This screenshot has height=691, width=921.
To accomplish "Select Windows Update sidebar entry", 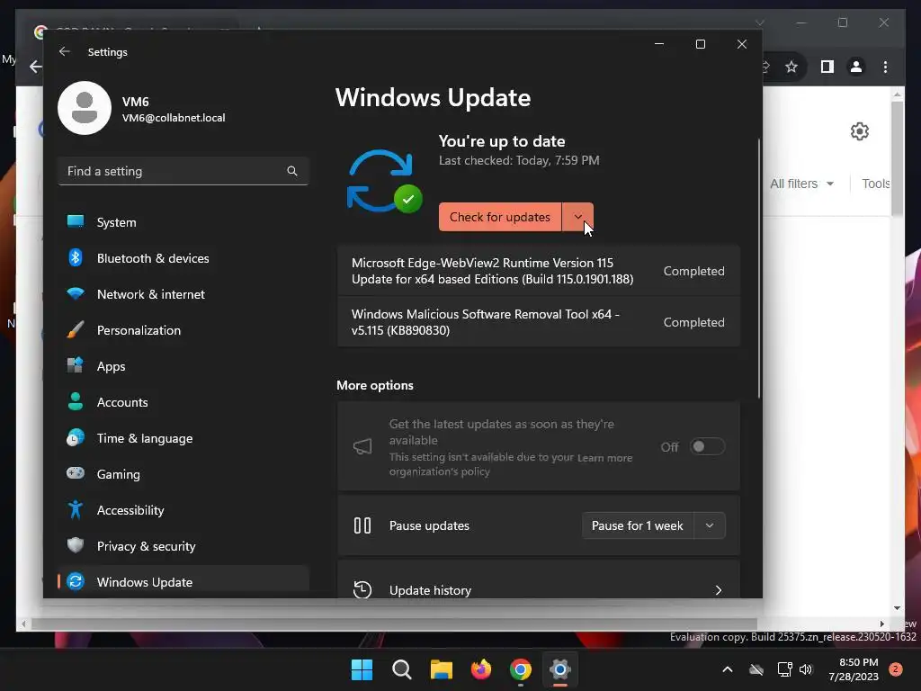I will pos(183,582).
